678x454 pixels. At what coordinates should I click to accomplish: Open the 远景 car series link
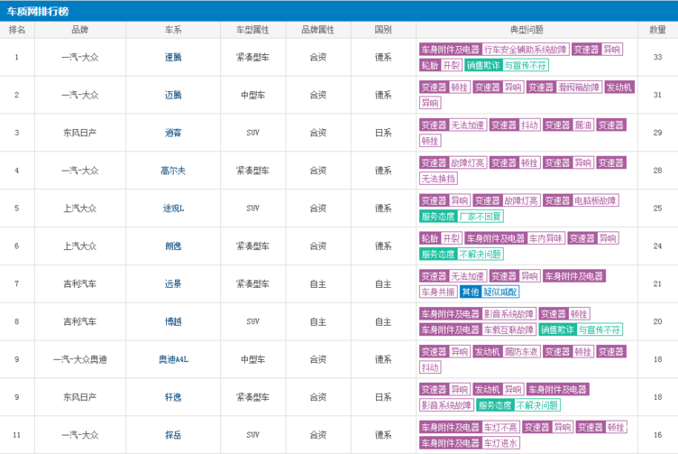(173, 284)
